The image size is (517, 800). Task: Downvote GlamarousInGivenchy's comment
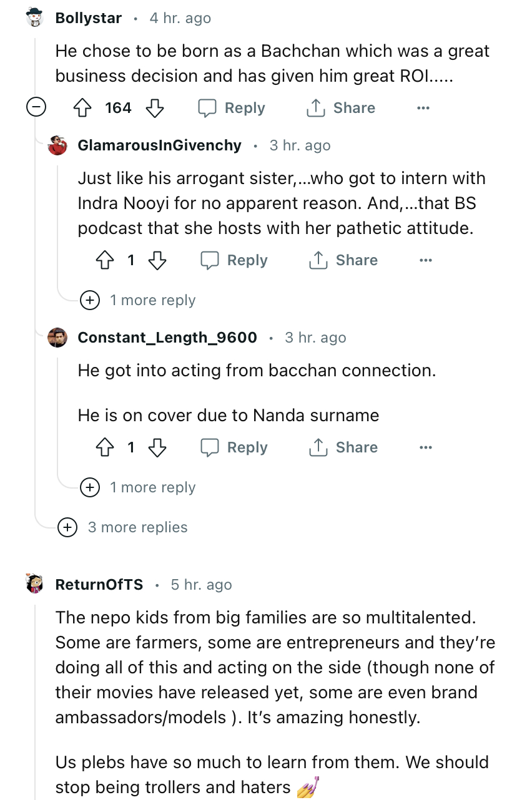157,260
